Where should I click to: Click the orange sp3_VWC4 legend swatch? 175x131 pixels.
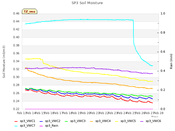tap(92, 121)
